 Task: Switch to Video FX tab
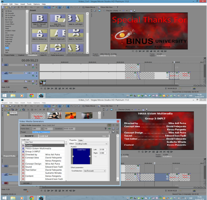click(43, 55)
